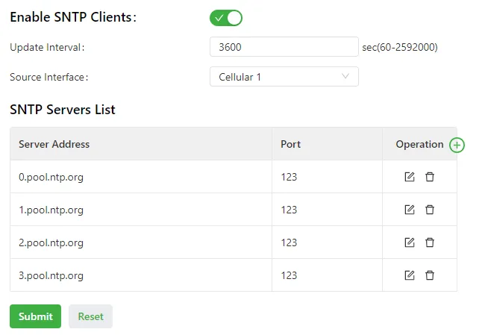Image resolution: width=485 pixels, height=335 pixels.
Task: Click the Operation column header
Action: tap(419, 144)
